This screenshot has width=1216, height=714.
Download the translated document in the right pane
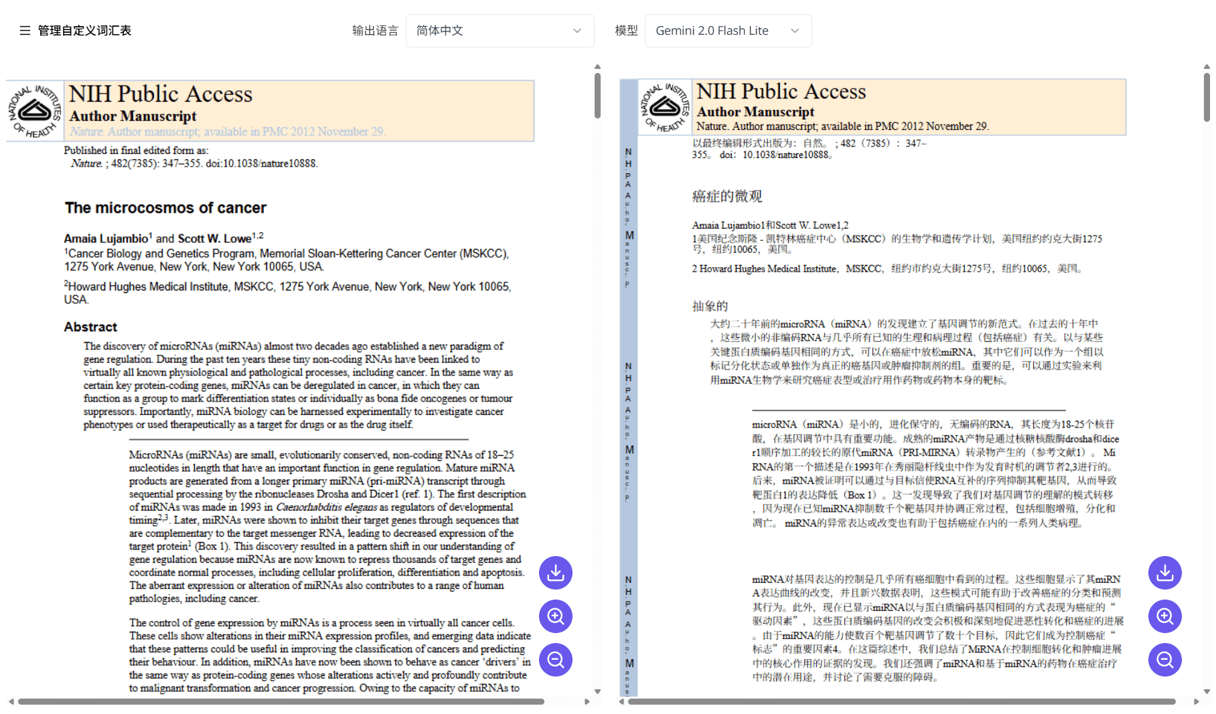click(1164, 573)
